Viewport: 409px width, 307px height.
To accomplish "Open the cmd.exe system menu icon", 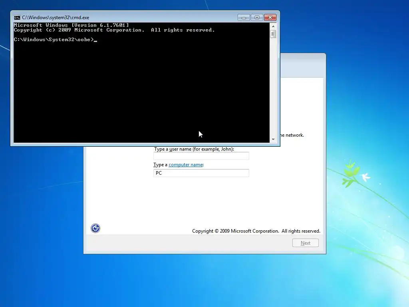I will [x=17, y=18].
